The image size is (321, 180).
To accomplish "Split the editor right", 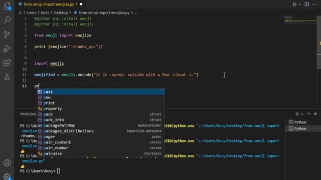I will tap(306, 4).
